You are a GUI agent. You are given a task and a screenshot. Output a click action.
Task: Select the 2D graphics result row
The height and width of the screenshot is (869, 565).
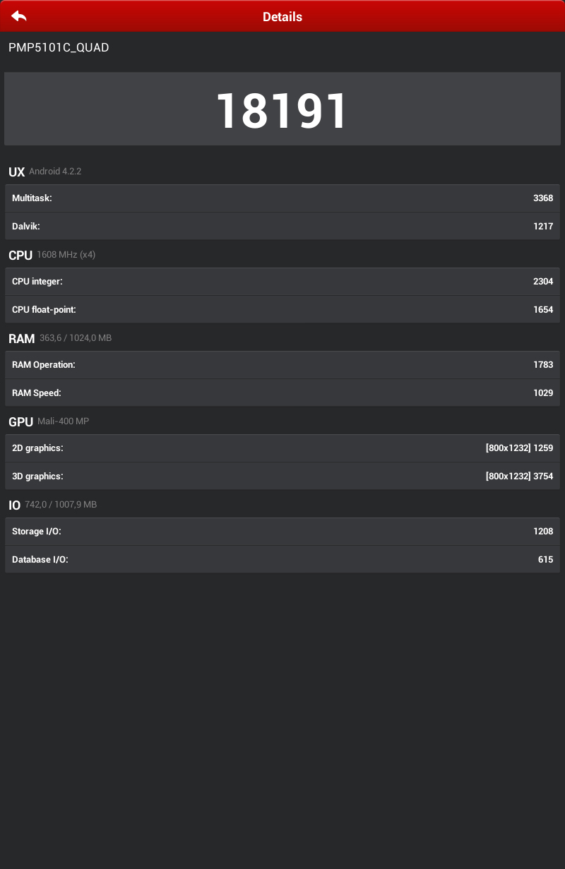[x=282, y=448]
